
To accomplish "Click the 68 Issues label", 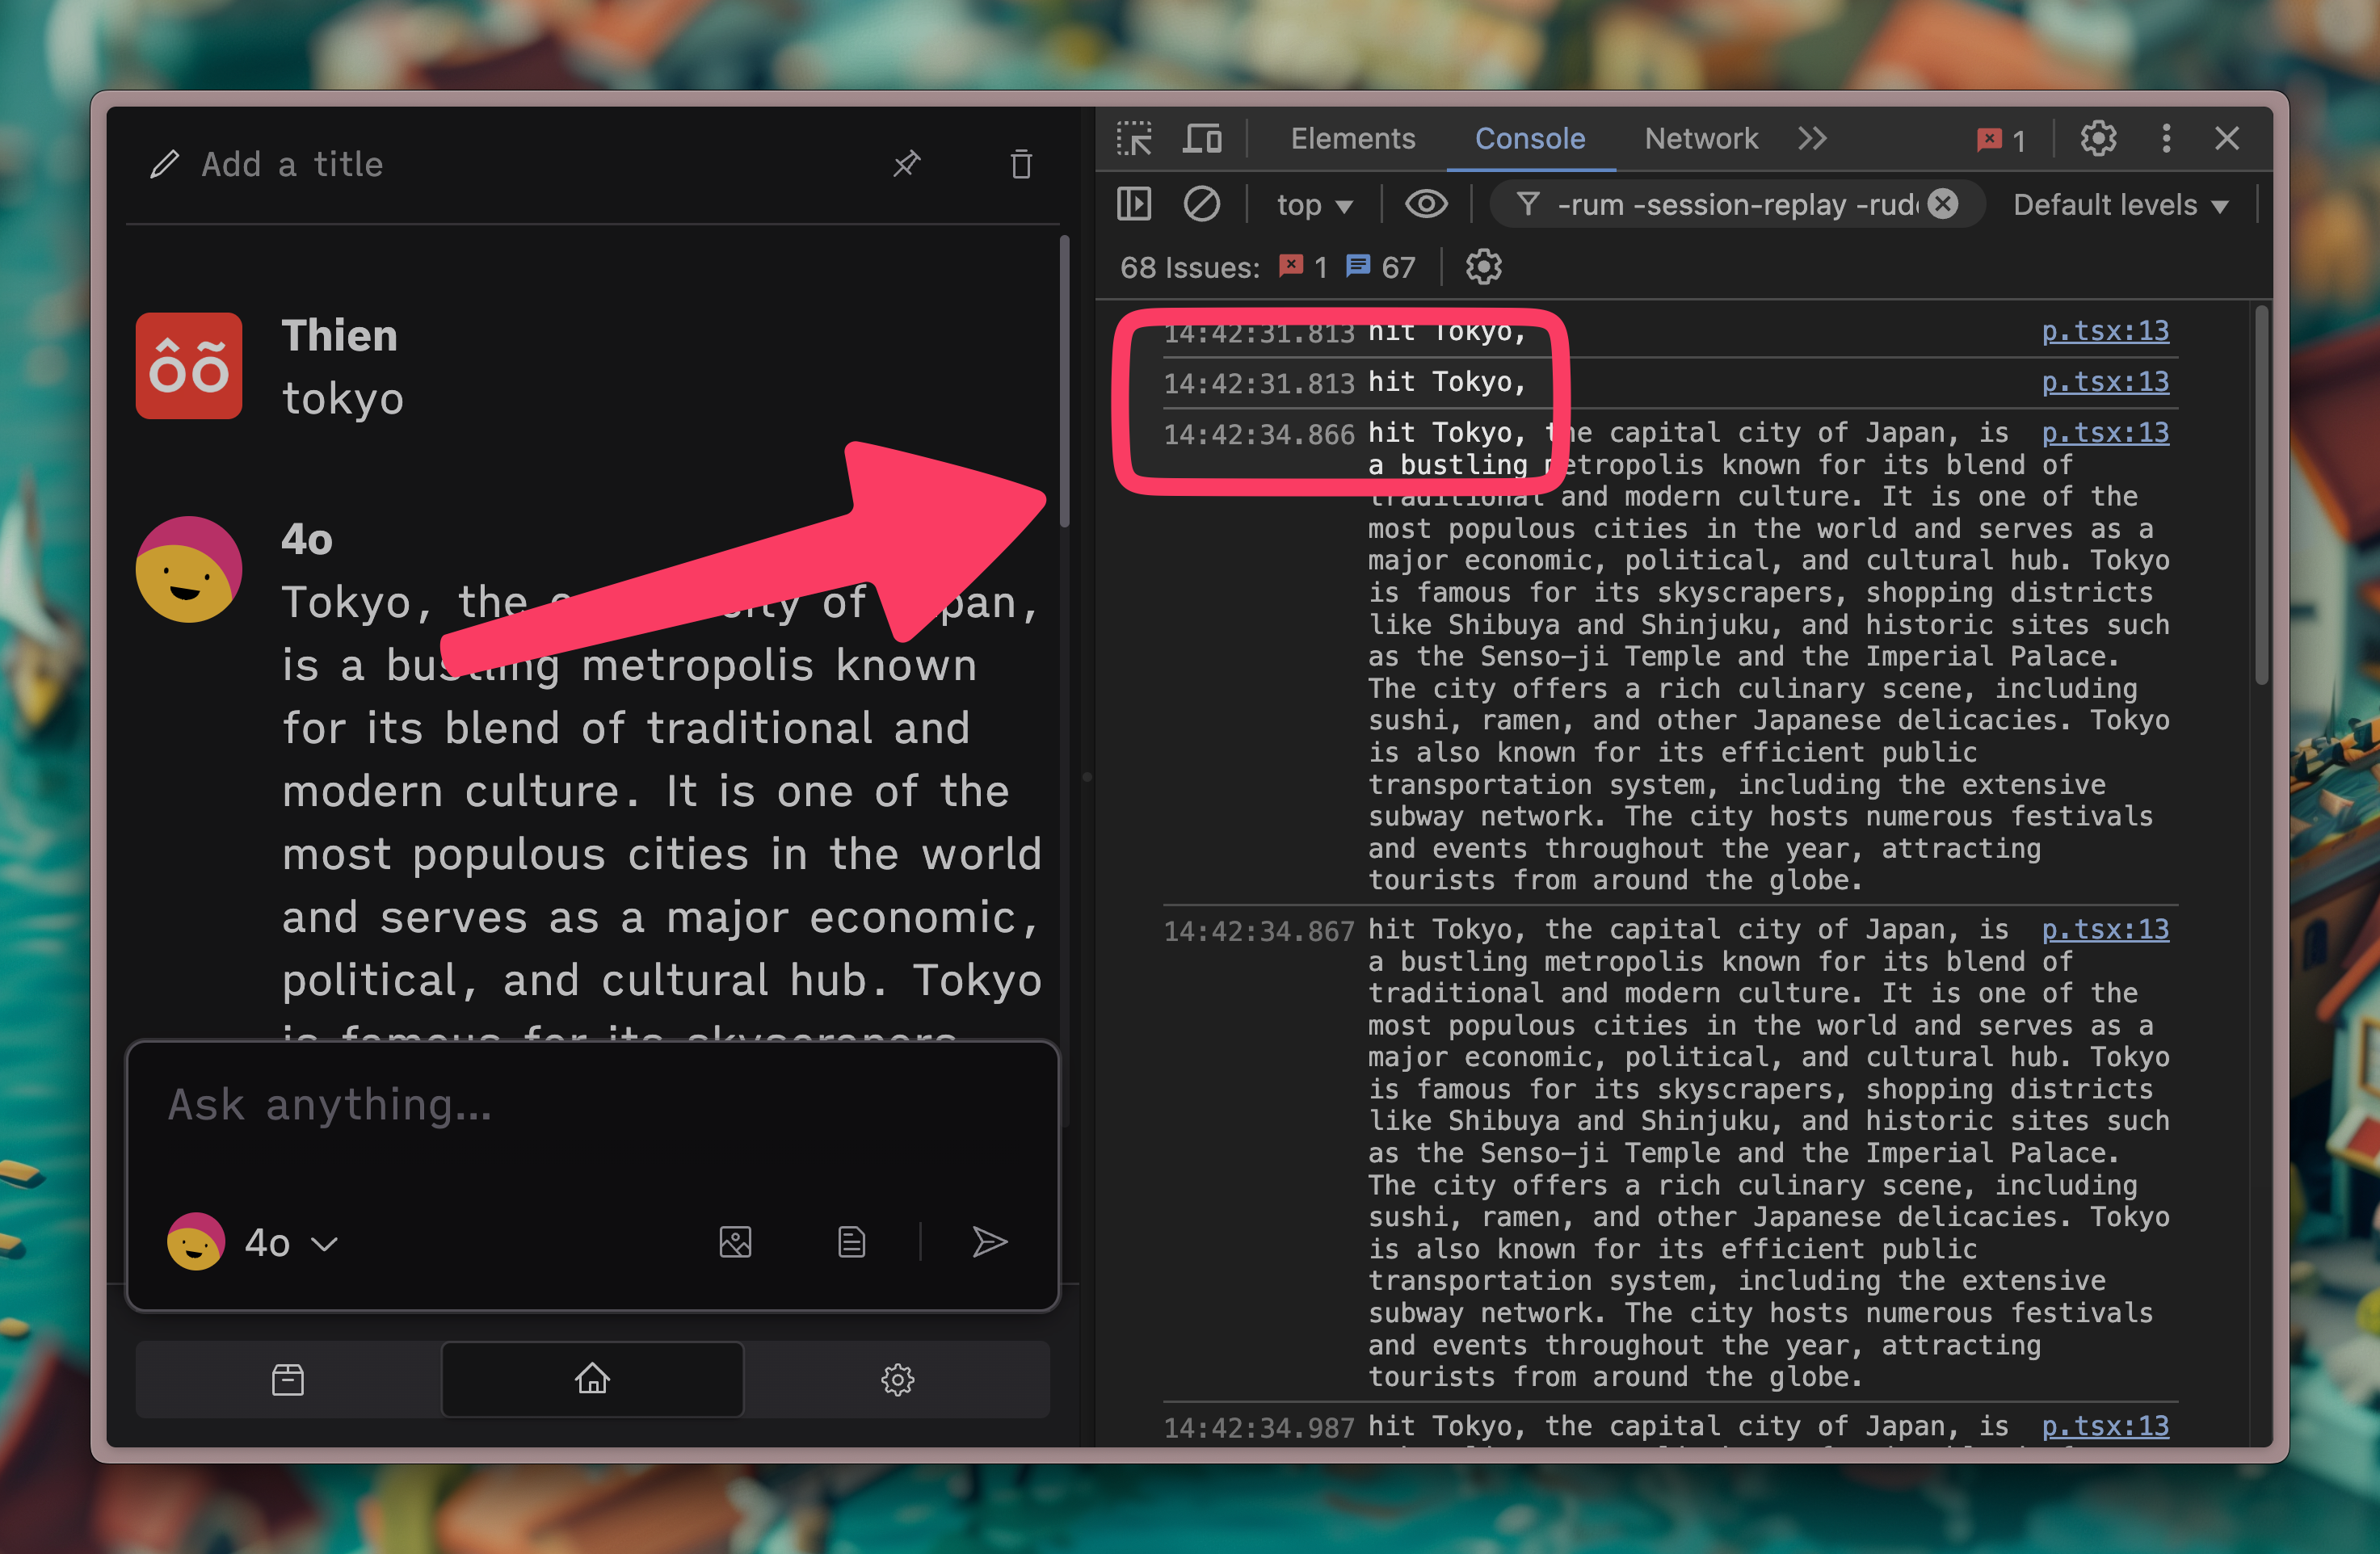I will [x=1189, y=268].
